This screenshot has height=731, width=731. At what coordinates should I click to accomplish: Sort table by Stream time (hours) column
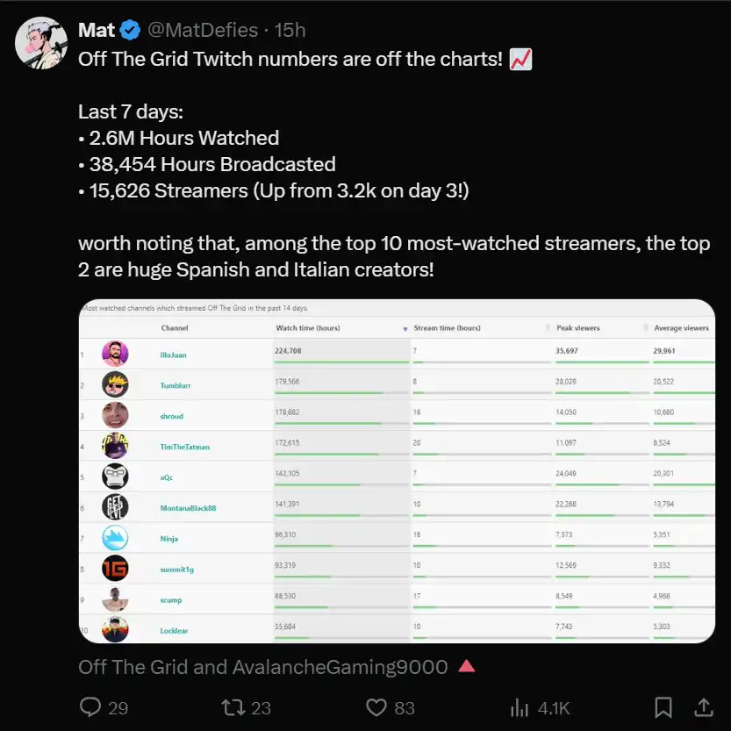click(447, 328)
